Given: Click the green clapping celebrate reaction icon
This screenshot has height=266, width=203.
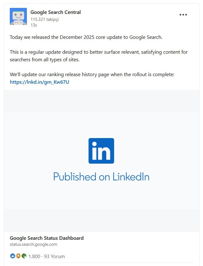Looking at the screenshot, I should (24, 256).
